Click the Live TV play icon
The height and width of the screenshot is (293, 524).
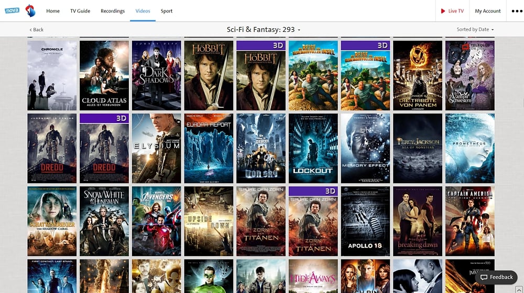pyautogui.click(x=443, y=11)
